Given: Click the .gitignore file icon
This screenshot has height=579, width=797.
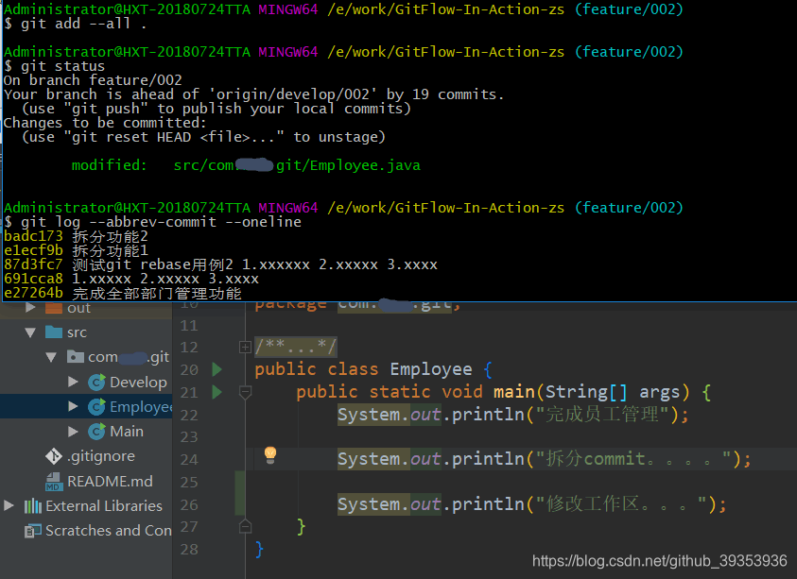Looking at the screenshot, I should 54,456.
